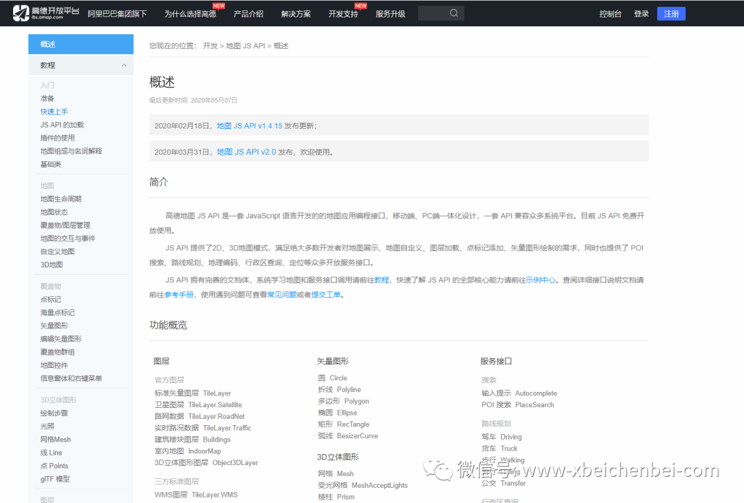This screenshot has width=744, height=503.
Task: Collapse the 教程 section in the sidebar
Action: coord(123,65)
